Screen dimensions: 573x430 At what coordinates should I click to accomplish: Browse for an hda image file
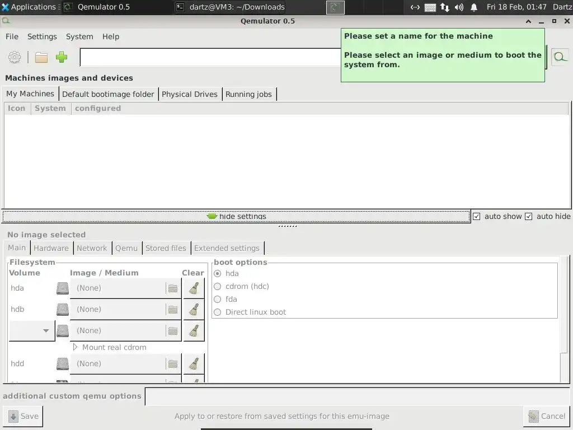coord(173,288)
